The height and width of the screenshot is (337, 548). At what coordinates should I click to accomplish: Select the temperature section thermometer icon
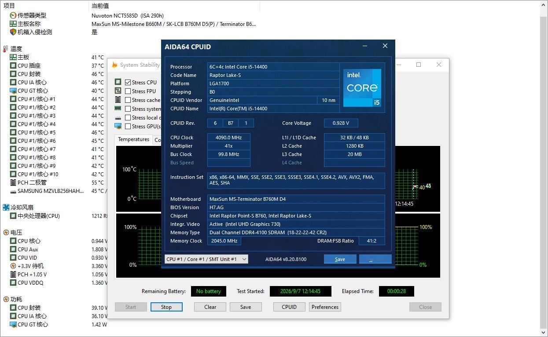[6, 49]
